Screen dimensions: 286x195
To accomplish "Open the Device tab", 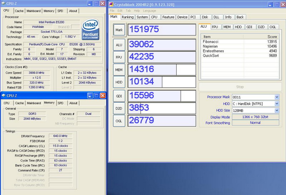I will tap(182, 17).
